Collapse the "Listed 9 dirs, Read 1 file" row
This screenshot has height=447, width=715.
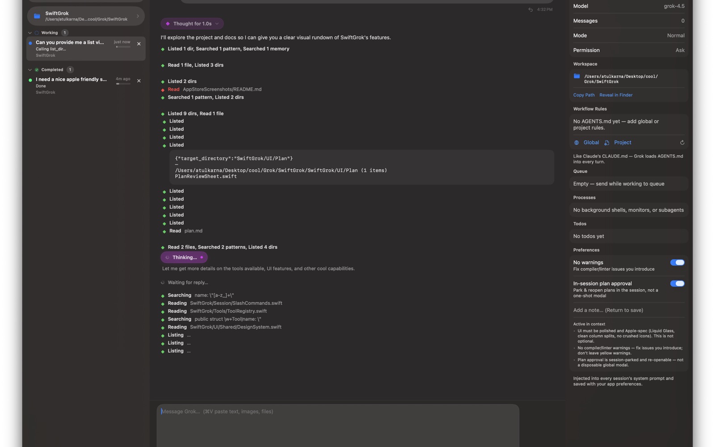[195, 114]
